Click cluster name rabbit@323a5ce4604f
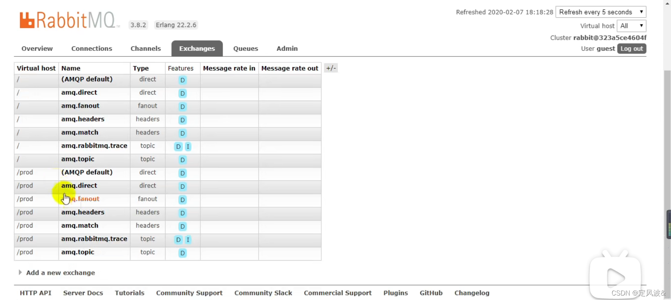This screenshot has height=300, width=671. tap(610, 37)
